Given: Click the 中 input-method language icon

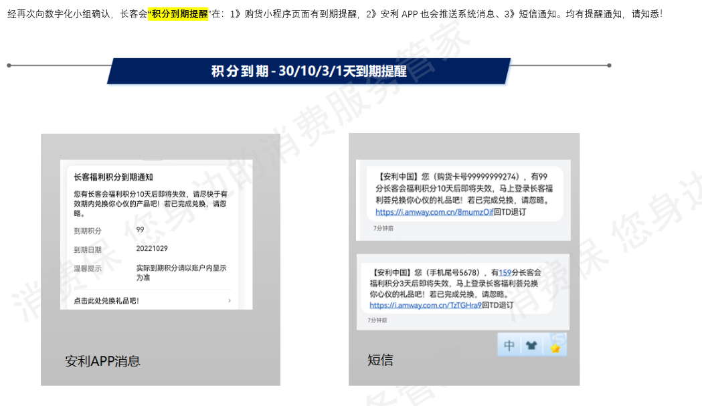Looking at the screenshot, I should coord(509,346).
